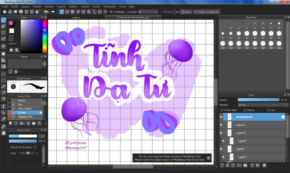This screenshot has width=290, height=173.
Task: Turn off snap using the snap-off icon
Action: pos(61,12)
